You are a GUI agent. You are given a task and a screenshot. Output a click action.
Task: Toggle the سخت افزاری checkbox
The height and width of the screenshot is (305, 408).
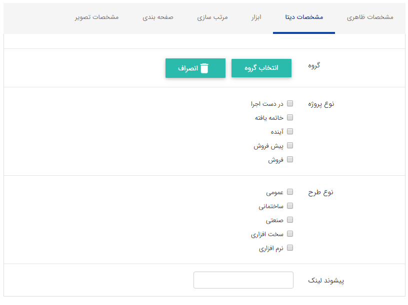coord(289,233)
